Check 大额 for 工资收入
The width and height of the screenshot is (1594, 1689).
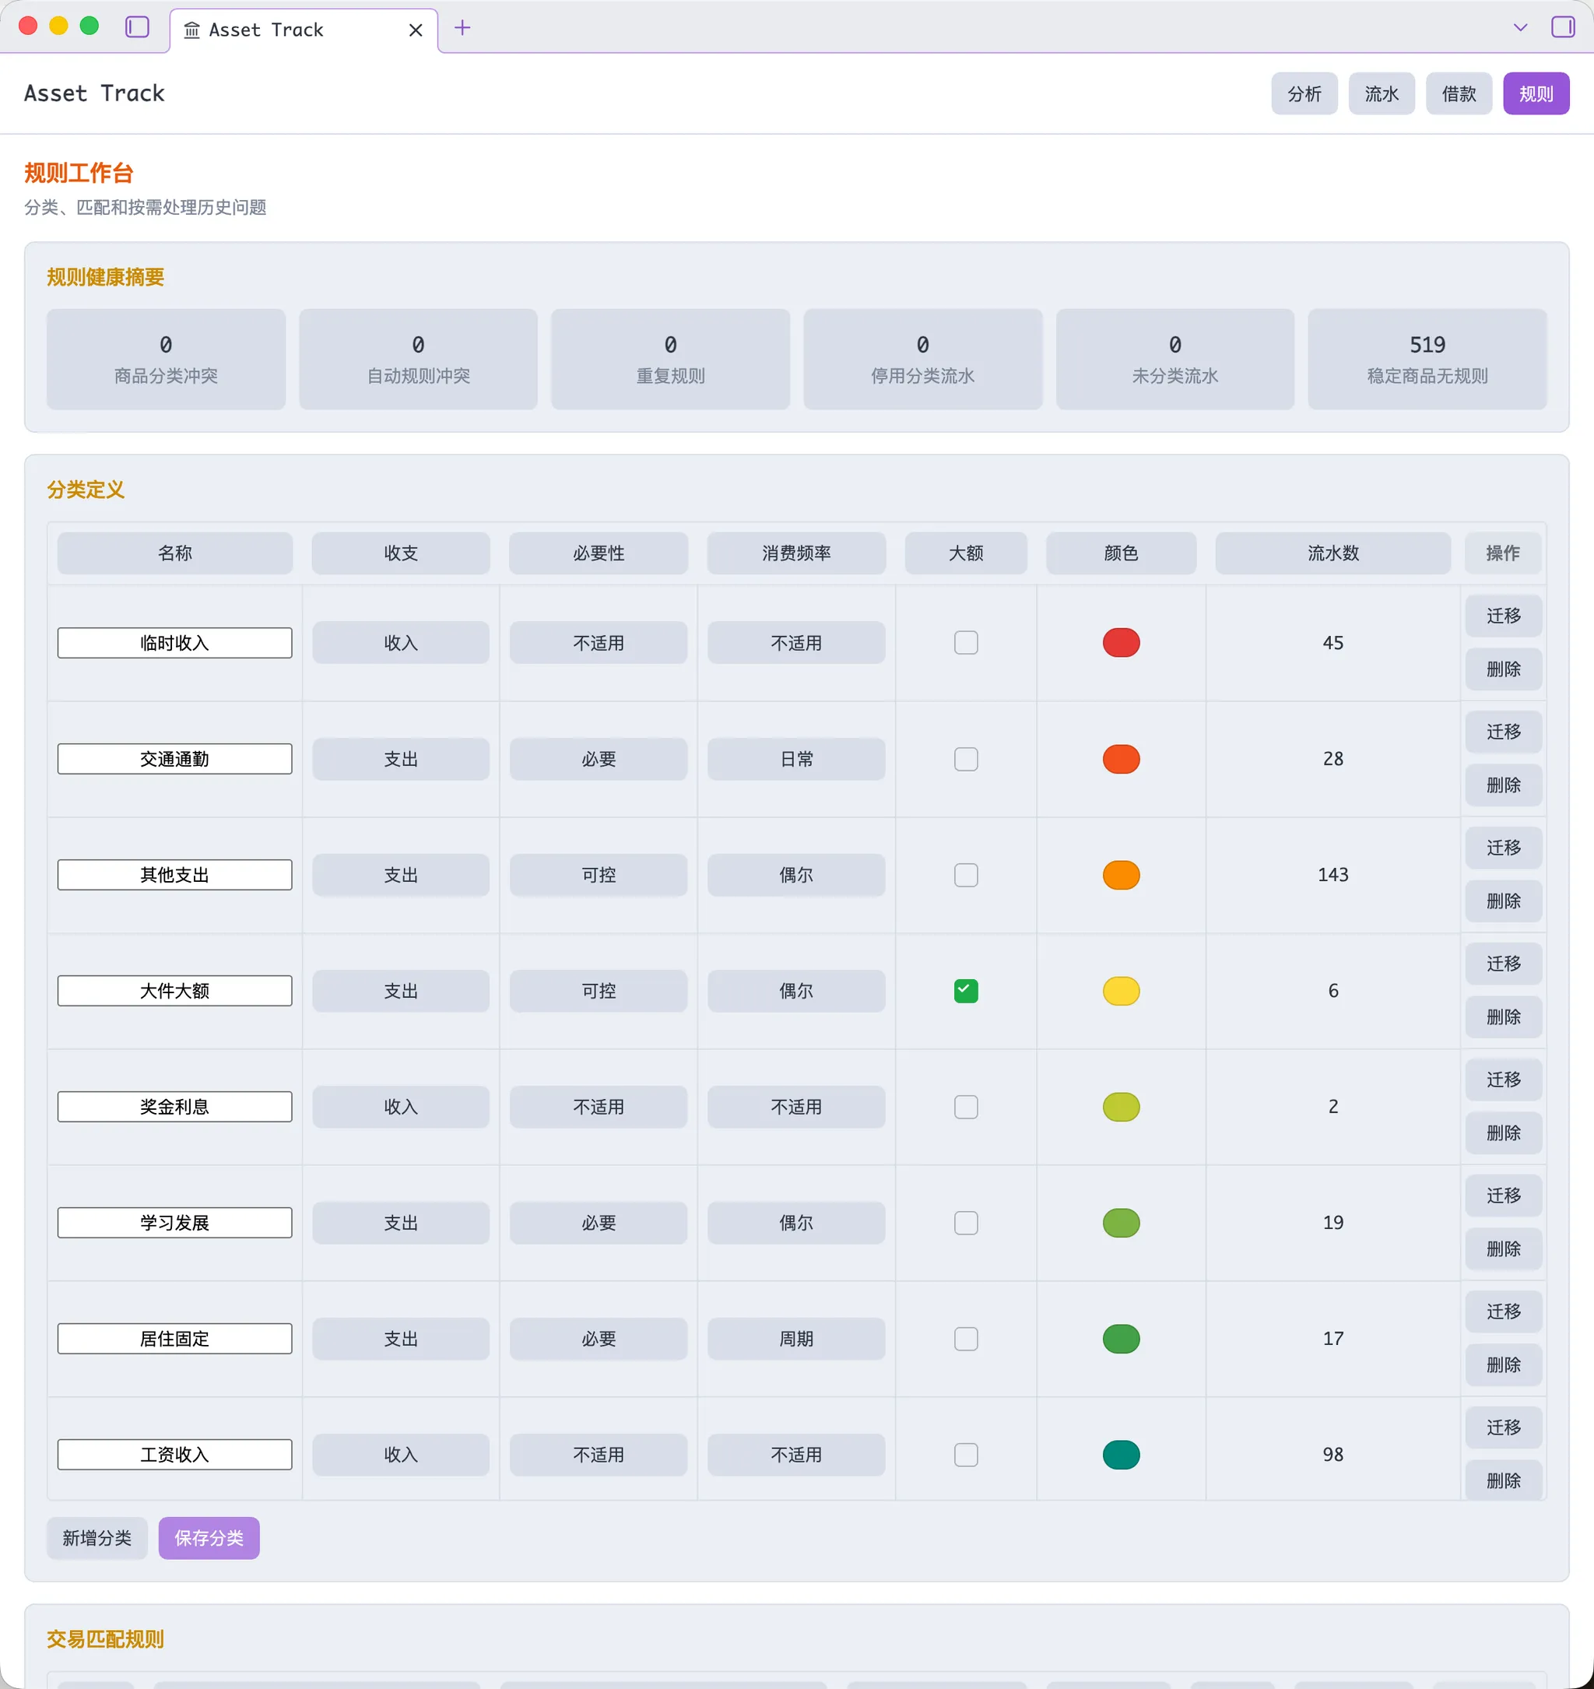966,1455
